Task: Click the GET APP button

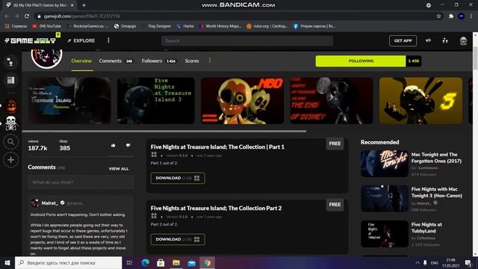Action: pos(403,40)
